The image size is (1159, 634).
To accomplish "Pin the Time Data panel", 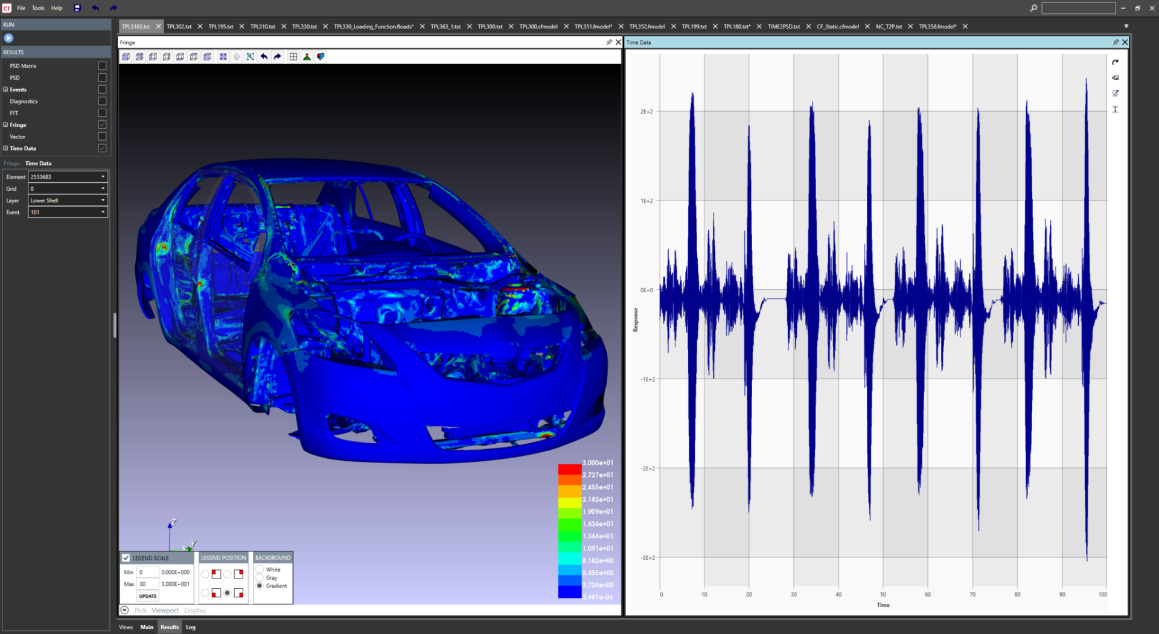I will pos(1116,42).
